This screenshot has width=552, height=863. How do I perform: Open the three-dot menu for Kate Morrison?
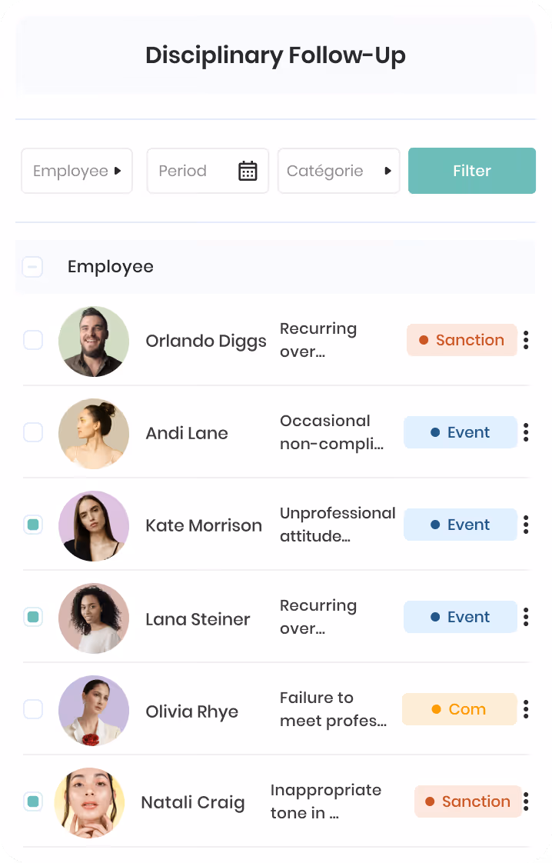point(526,525)
